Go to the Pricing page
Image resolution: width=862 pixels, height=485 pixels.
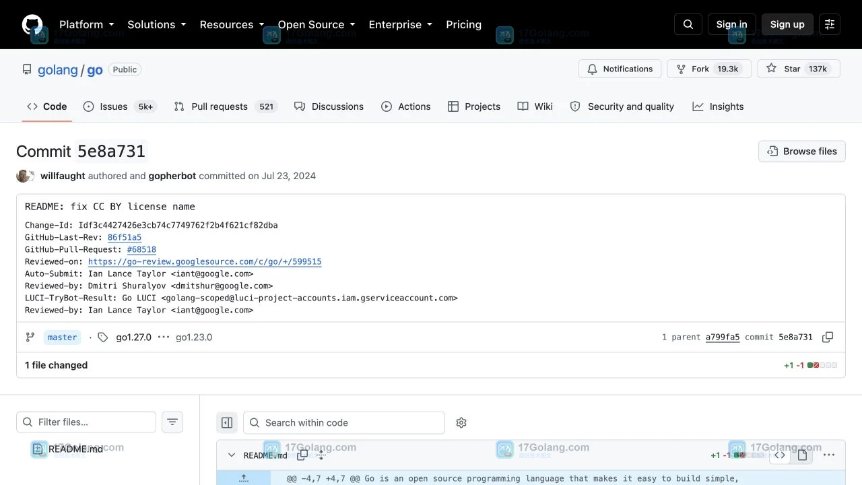tap(463, 24)
